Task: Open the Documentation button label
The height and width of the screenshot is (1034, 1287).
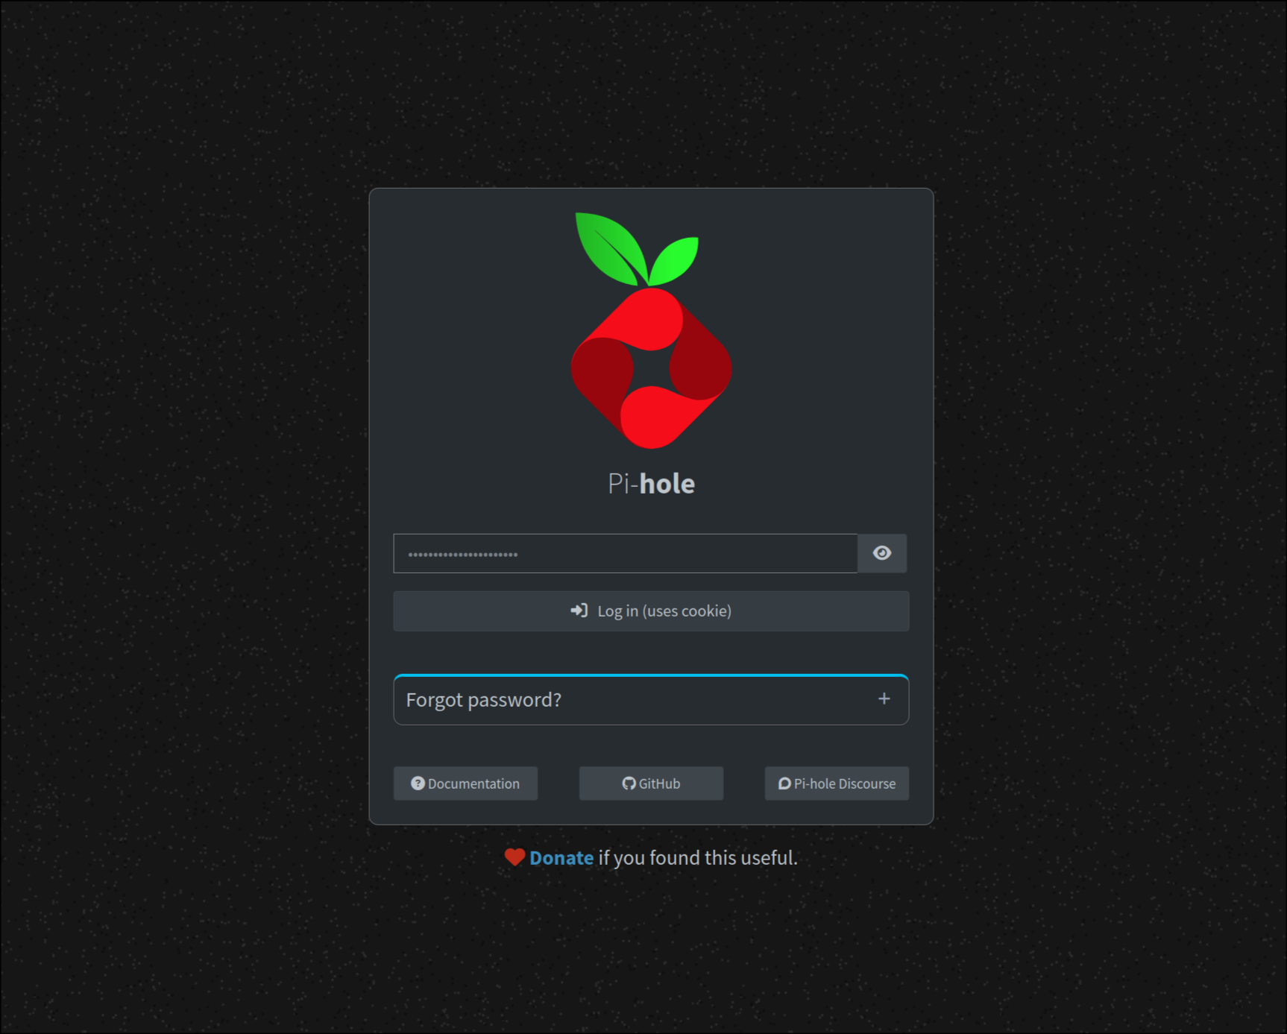Action: (473, 784)
